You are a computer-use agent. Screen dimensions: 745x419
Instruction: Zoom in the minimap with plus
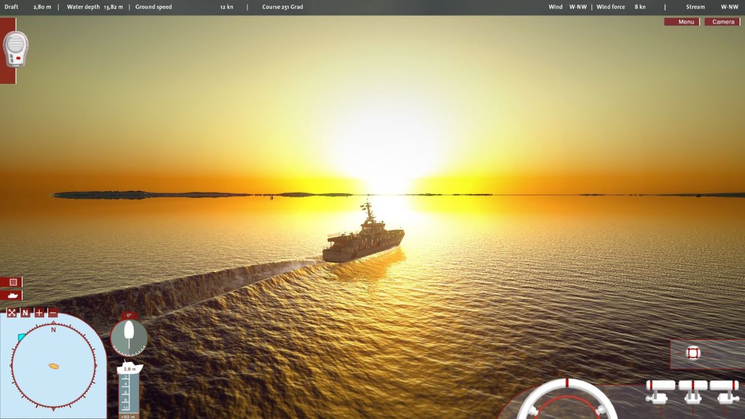click(39, 313)
